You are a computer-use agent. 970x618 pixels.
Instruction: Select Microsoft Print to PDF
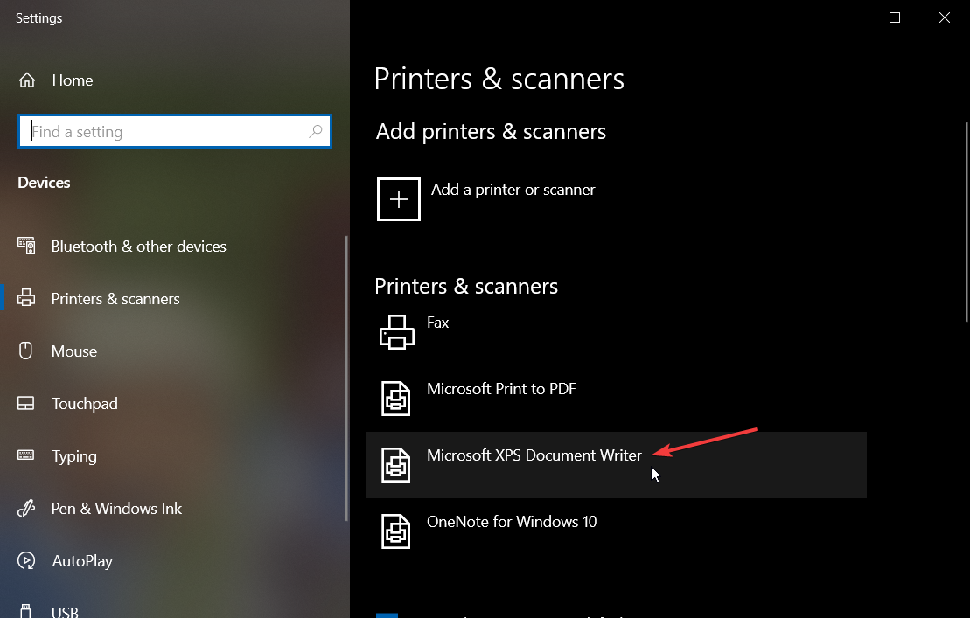click(x=616, y=399)
